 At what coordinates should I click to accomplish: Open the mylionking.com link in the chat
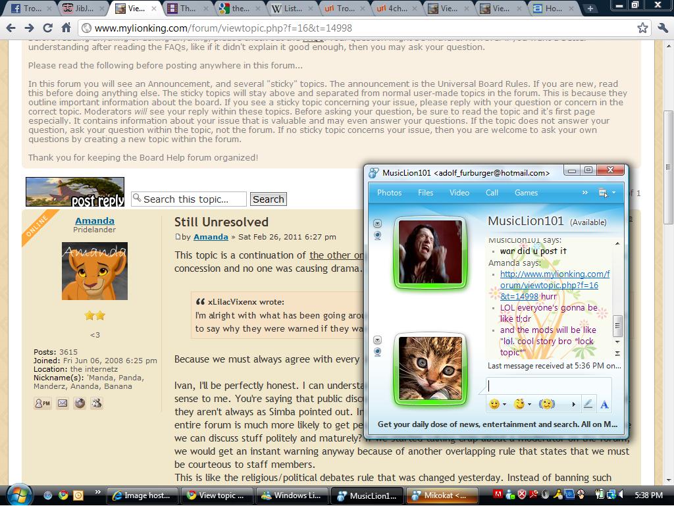554,285
